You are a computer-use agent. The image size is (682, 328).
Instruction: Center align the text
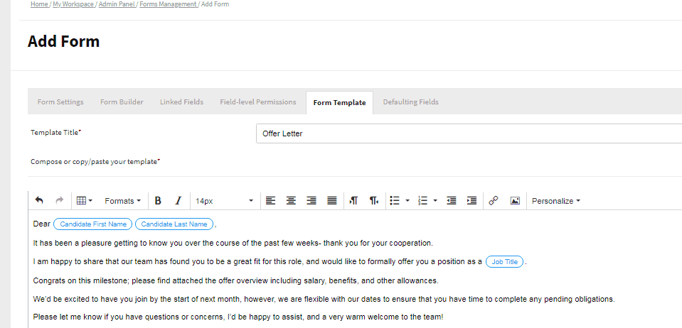[291, 201]
